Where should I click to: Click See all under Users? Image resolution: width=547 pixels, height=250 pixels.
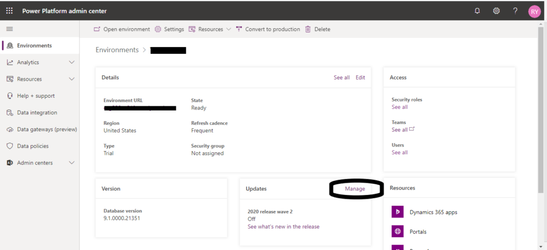tap(400, 152)
